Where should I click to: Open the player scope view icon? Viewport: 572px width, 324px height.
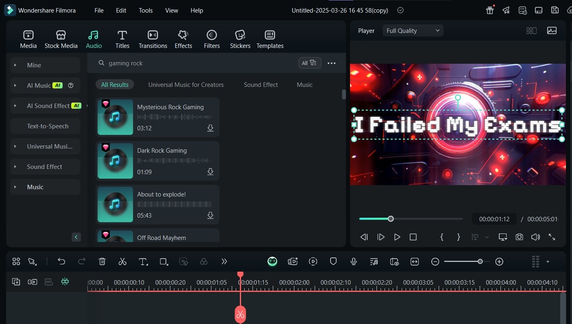point(552,30)
